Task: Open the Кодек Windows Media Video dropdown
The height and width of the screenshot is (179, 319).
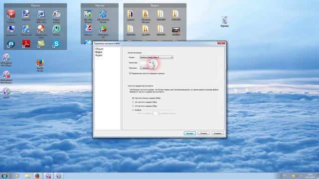Action: click(x=156, y=58)
